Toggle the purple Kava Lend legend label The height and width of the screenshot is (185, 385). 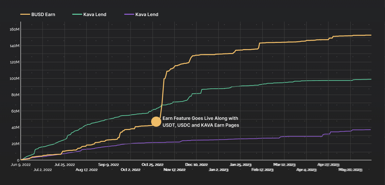(147, 14)
